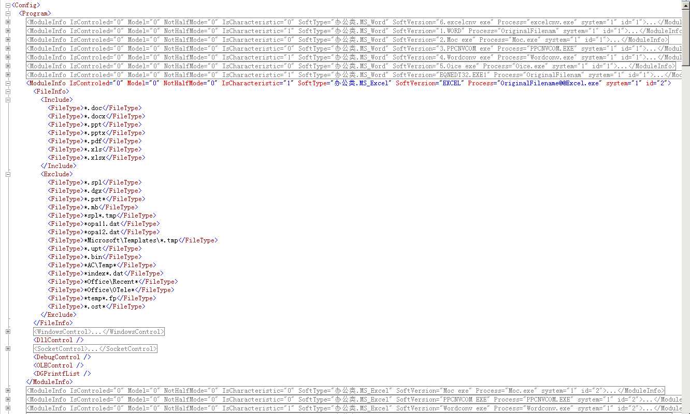Screen dimensions: 690x414
Task: Select the *.docx FileType line
Action: click(x=96, y=116)
